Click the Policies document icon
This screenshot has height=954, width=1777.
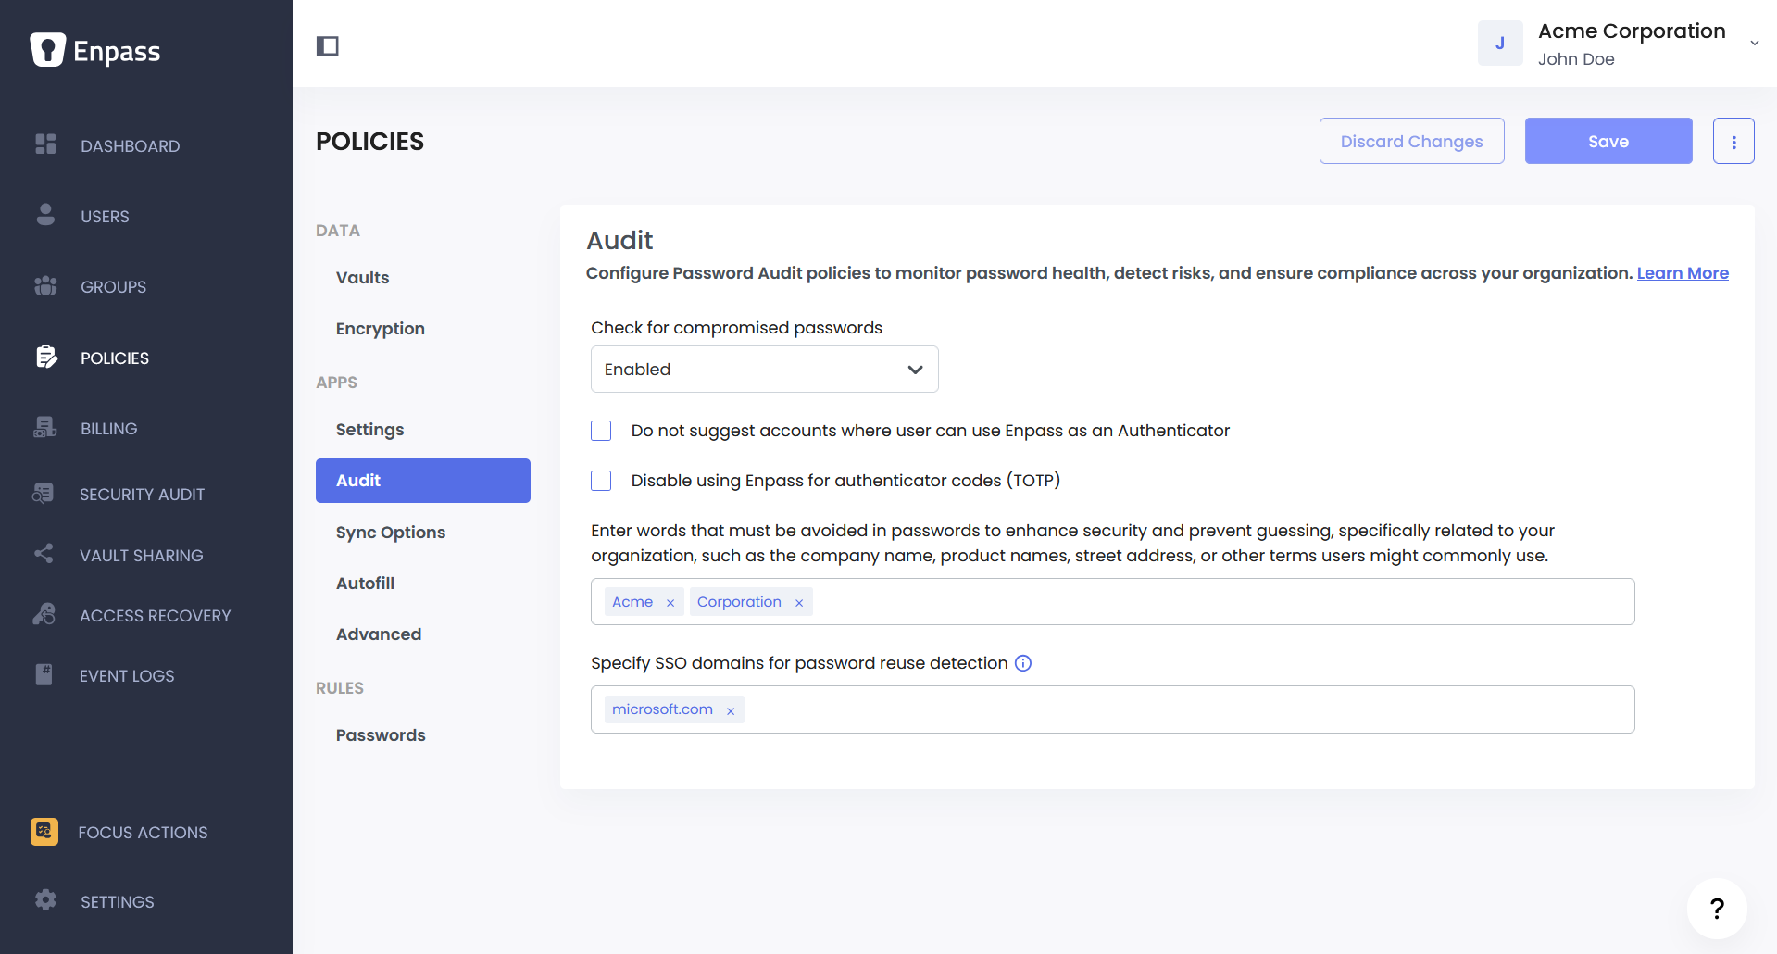pos(45,357)
